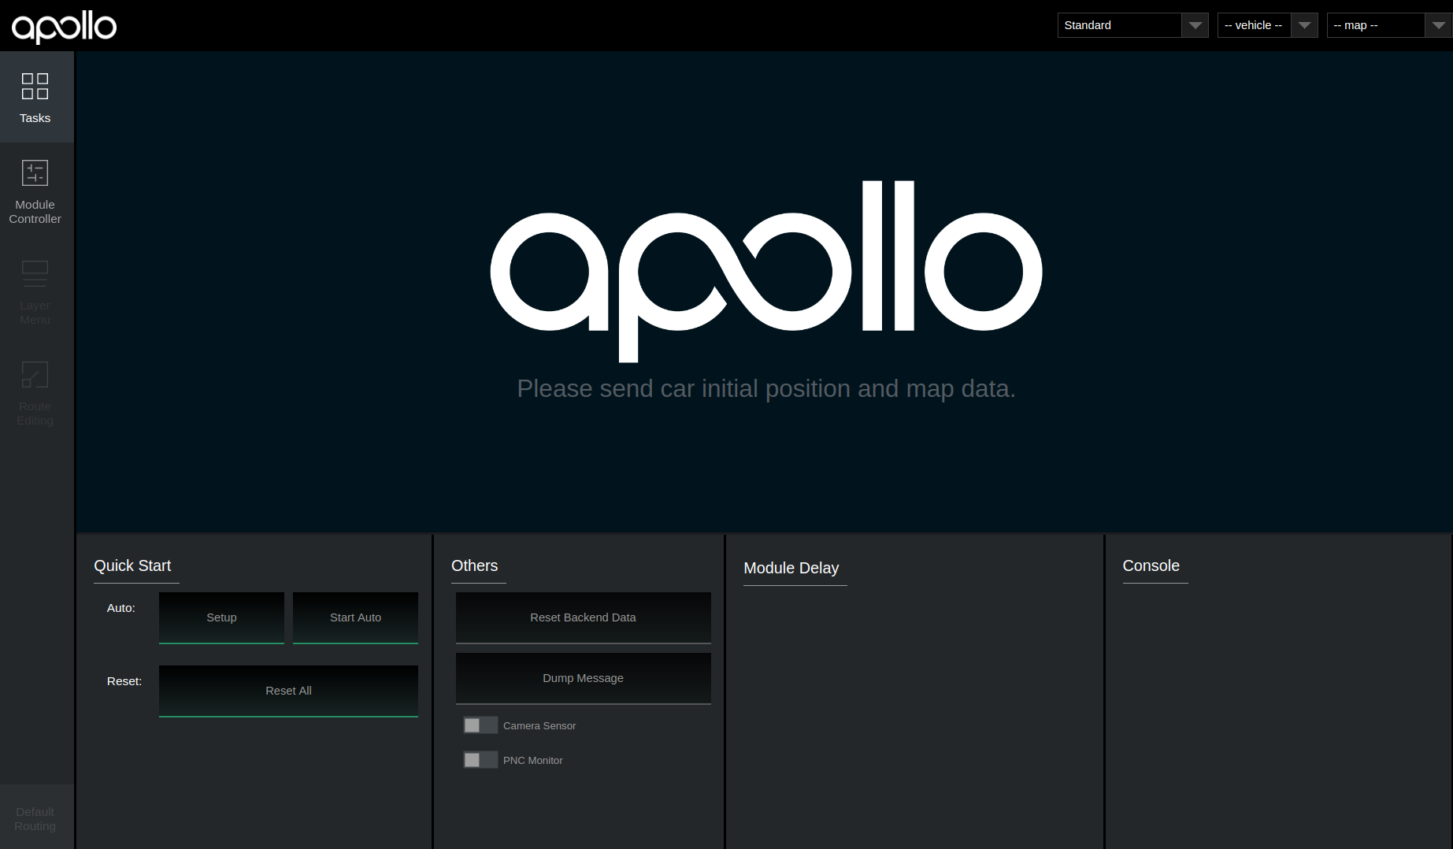
Task: Turn on PNC Monitor
Action: pyautogui.click(x=480, y=759)
